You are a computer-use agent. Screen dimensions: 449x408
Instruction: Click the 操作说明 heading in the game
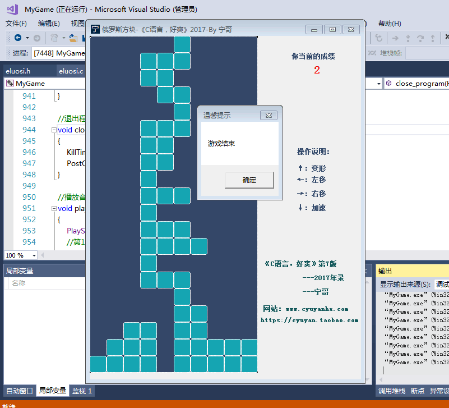313,152
